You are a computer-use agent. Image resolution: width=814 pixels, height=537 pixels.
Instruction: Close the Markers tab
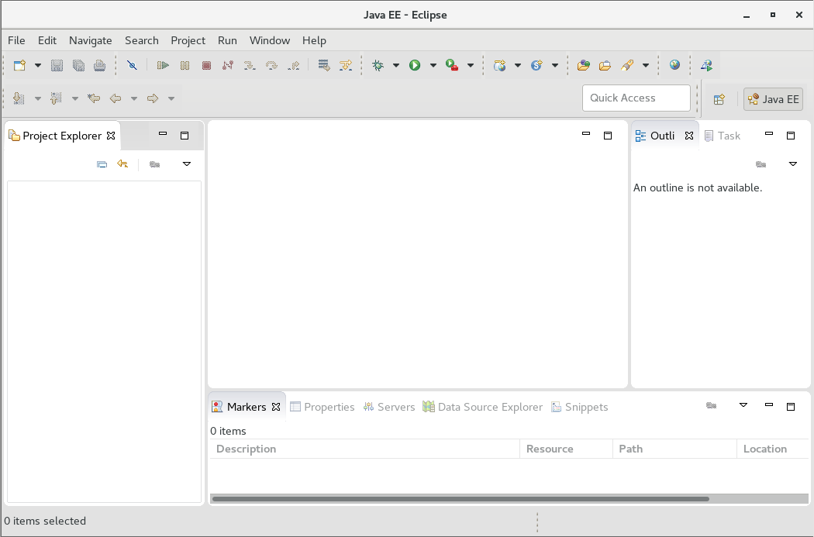tap(276, 407)
